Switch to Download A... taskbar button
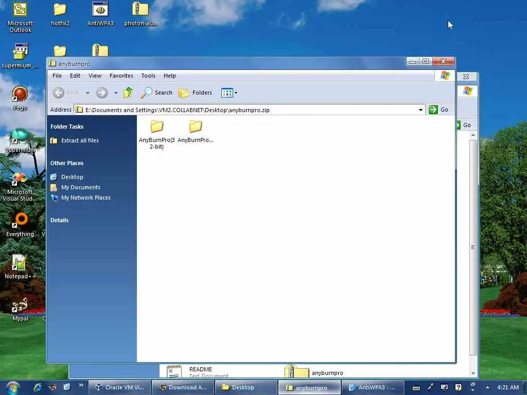This screenshot has height=395, width=527. coord(183,387)
